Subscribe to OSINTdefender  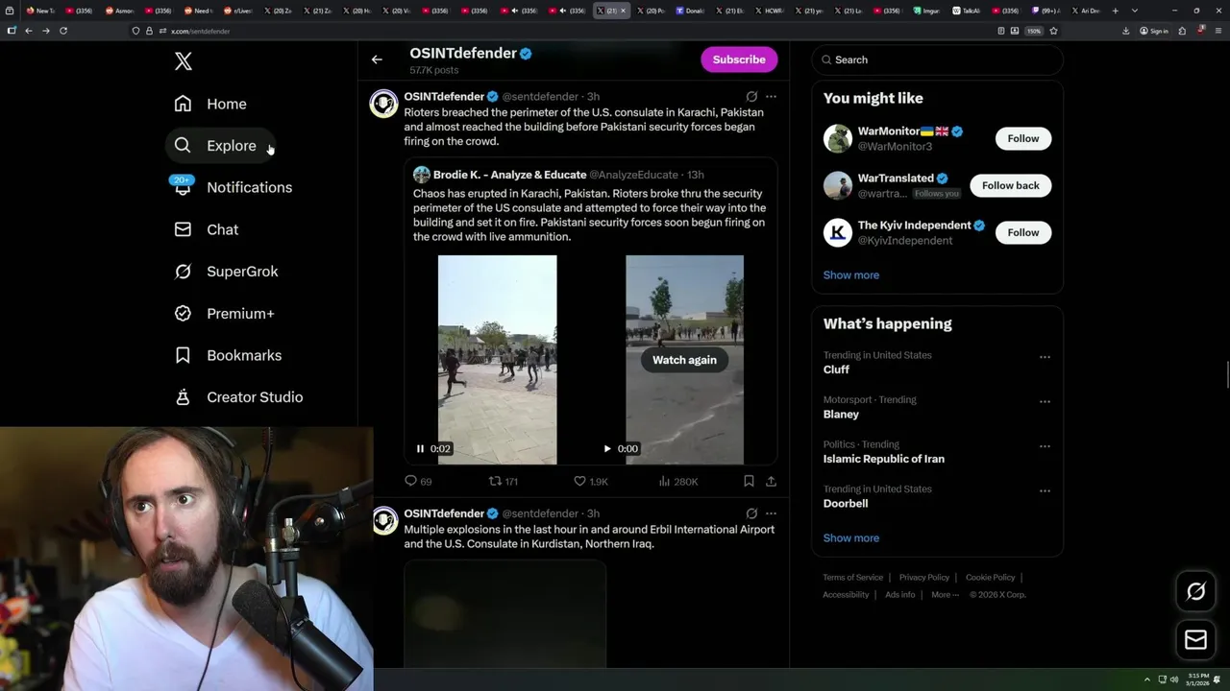739,60
